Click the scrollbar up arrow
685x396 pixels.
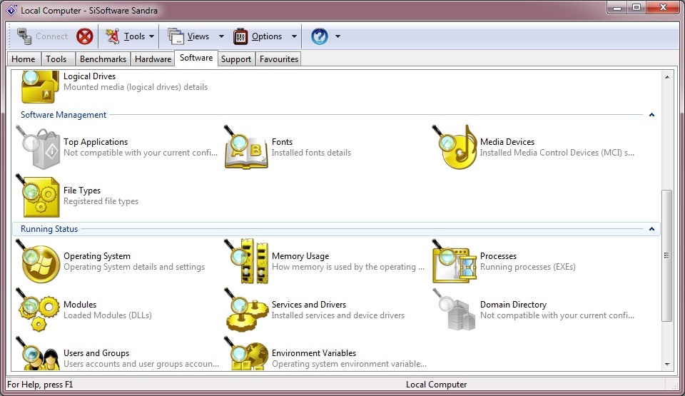click(x=667, y=77)
